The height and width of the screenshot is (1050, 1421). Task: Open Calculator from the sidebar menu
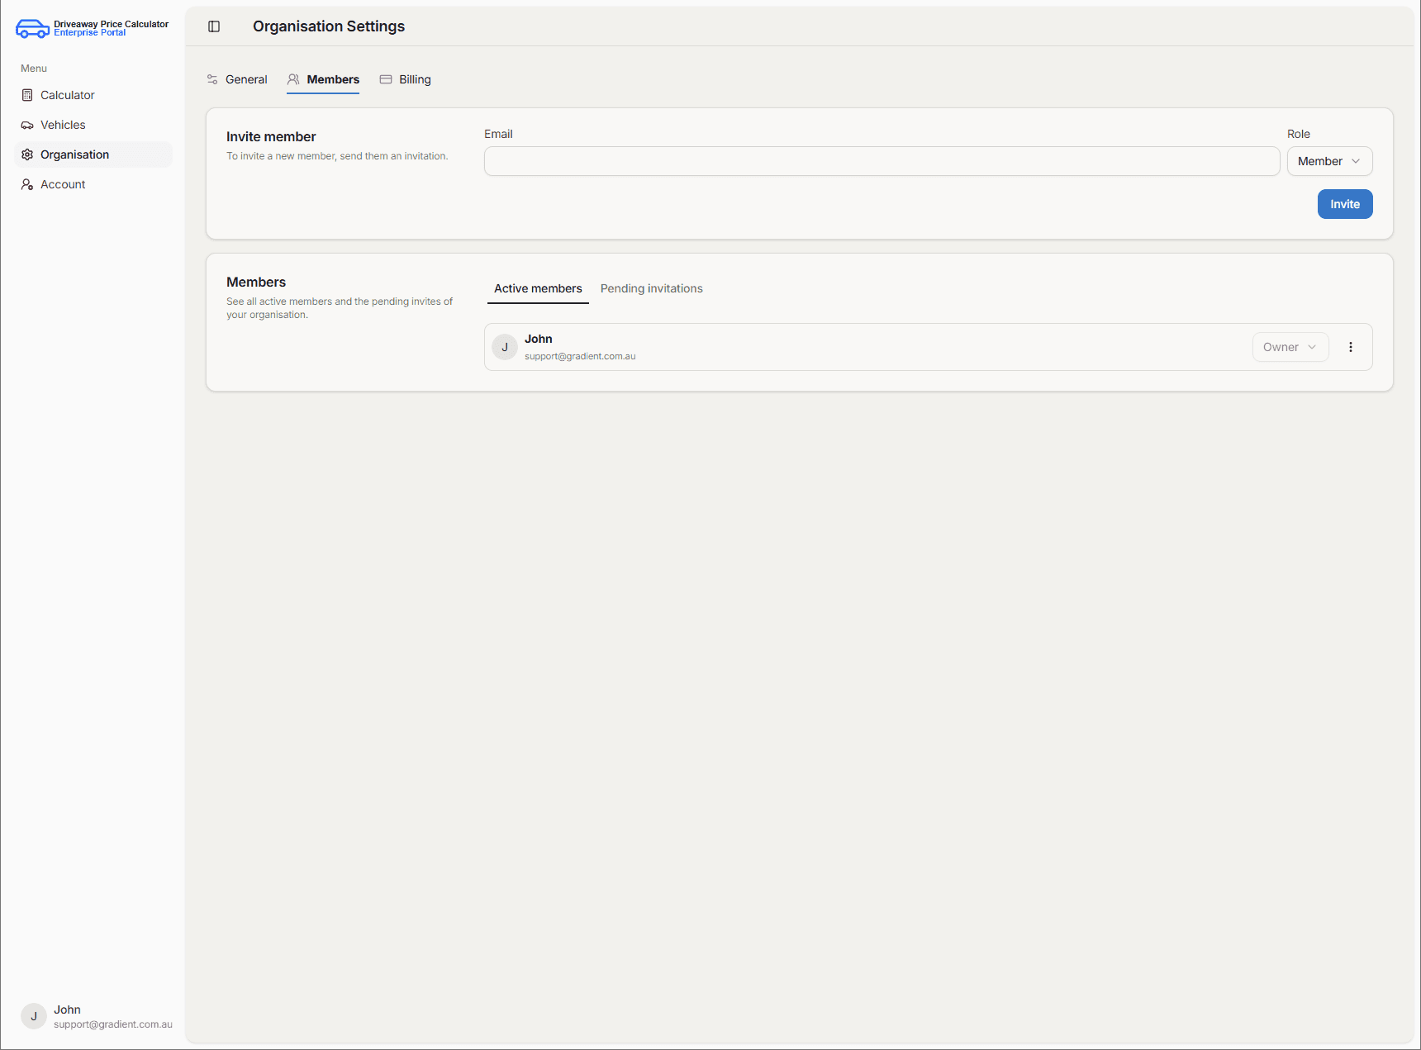click(x=67, y=95)
